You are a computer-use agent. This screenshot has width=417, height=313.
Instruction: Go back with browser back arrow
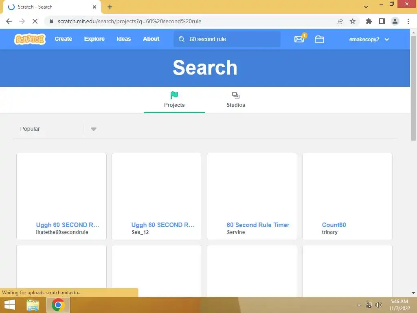[x=9, y=21]
